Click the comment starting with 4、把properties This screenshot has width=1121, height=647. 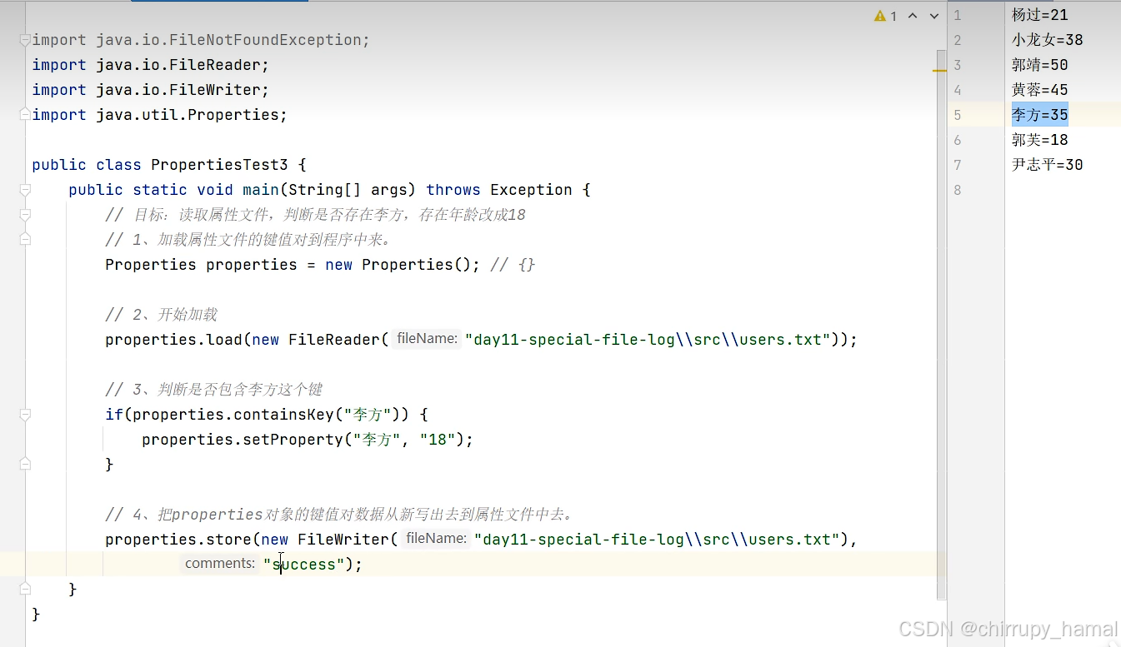pyautogui.click(x=339, y=515)
